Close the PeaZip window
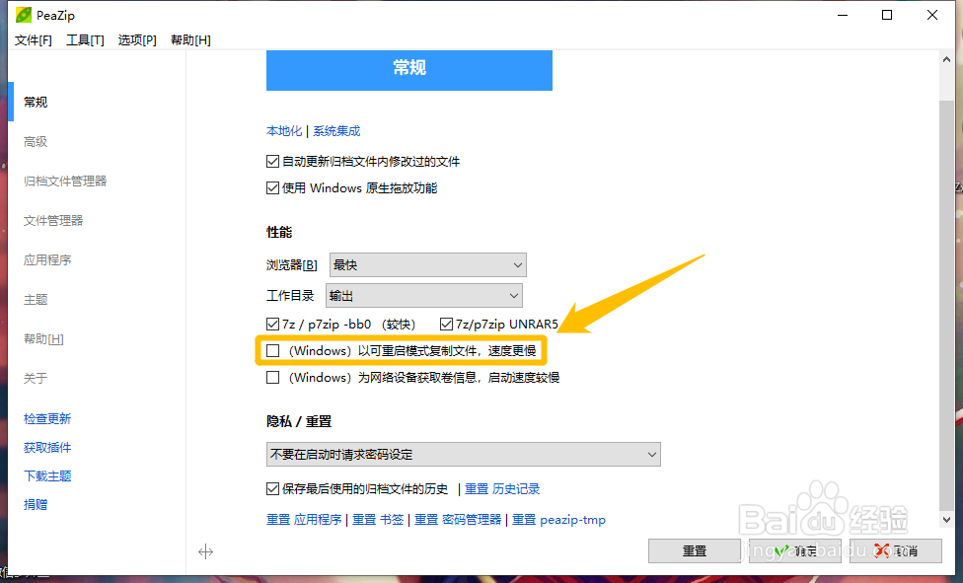963x583 pixels. (932, 15)
